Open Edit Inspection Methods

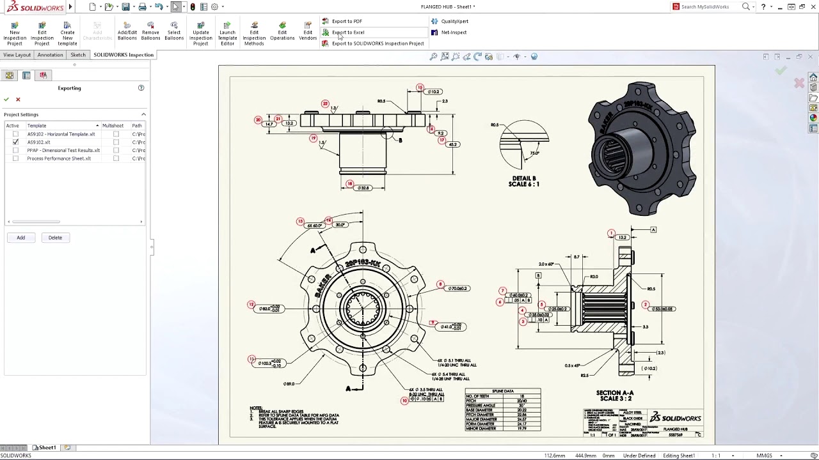click(x=254, y=33)
